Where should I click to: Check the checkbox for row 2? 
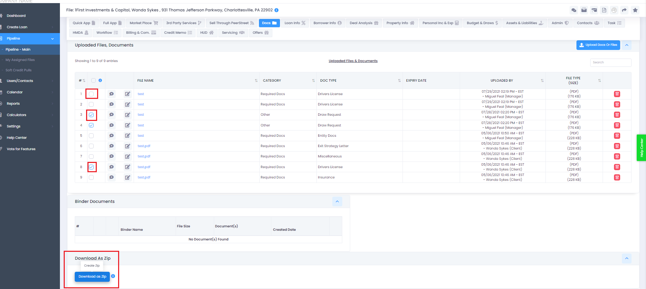coord(91,104)
